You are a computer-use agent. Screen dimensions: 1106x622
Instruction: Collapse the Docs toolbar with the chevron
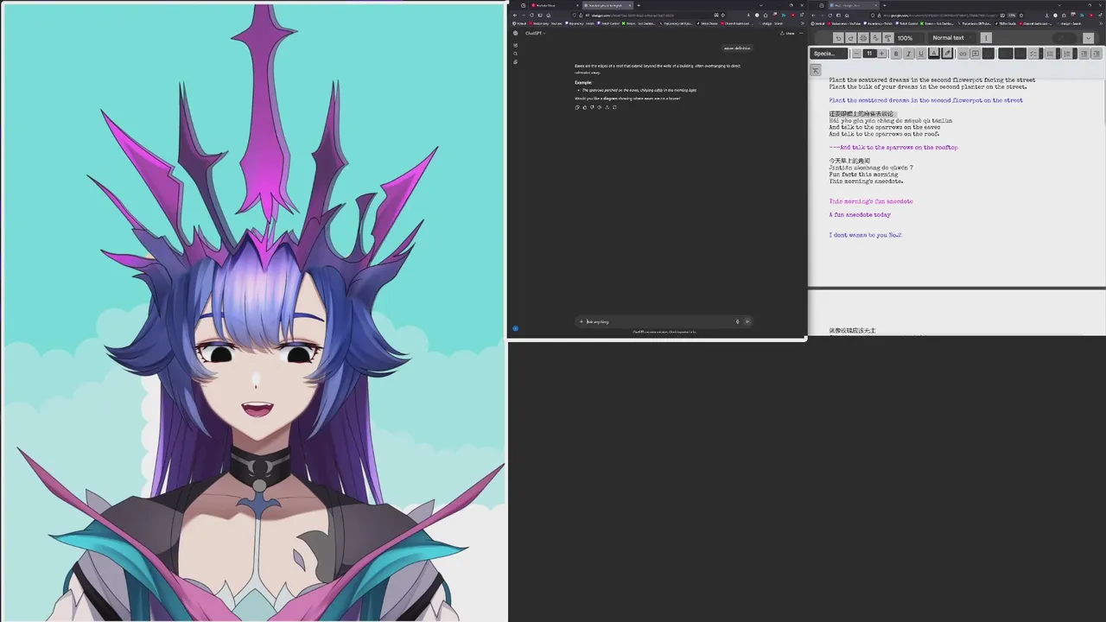click(x=1088, y=38)
